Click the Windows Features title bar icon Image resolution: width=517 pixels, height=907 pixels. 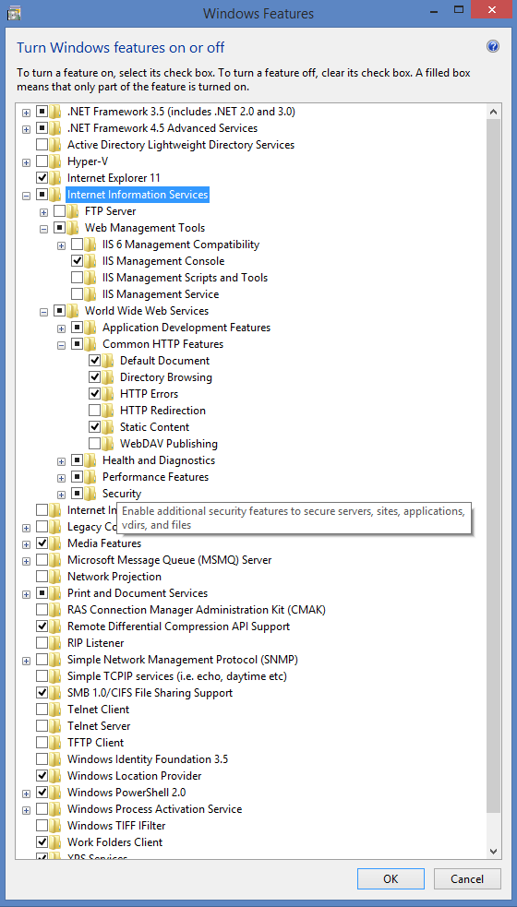(x=13, y=13)
